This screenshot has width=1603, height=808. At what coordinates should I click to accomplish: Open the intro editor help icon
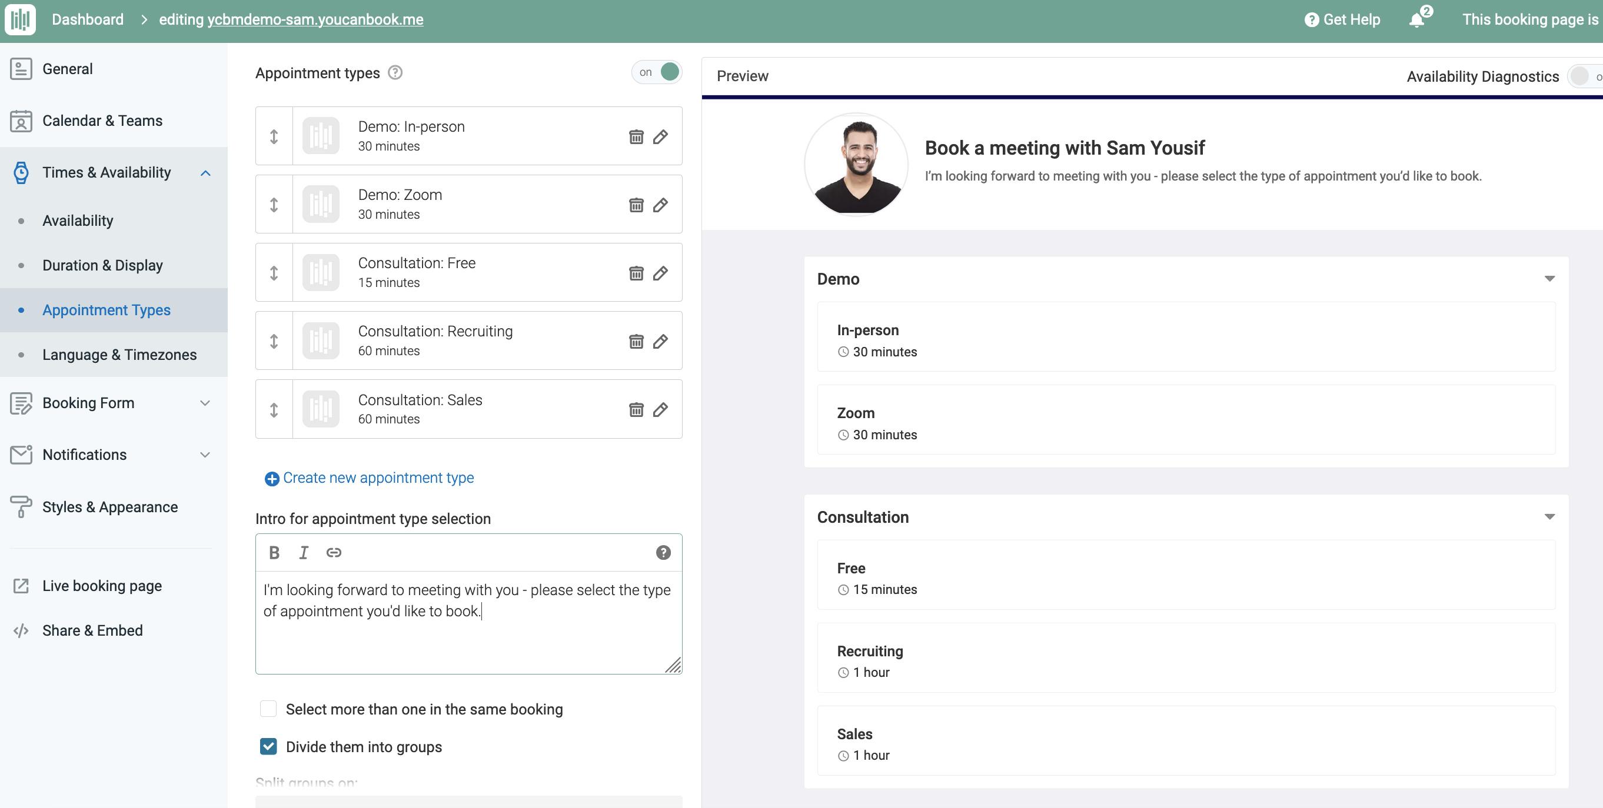663,552
